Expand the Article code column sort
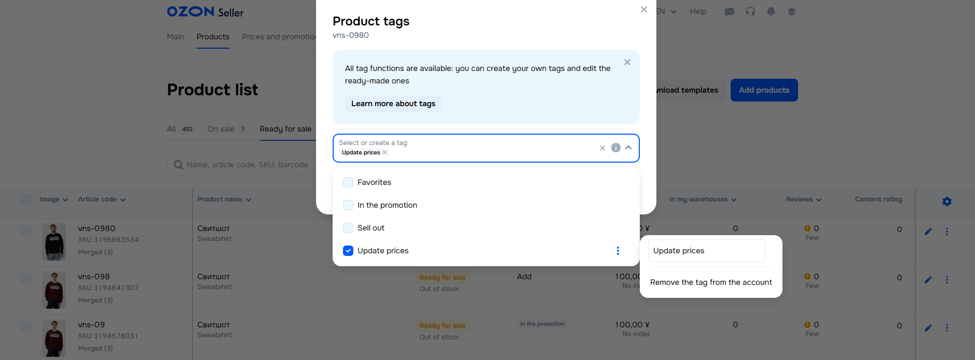This screenshot has width=975, height=360. click(x=102, y=199)
